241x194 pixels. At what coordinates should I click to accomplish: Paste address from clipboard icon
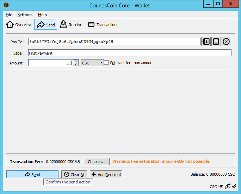point(216,42)
